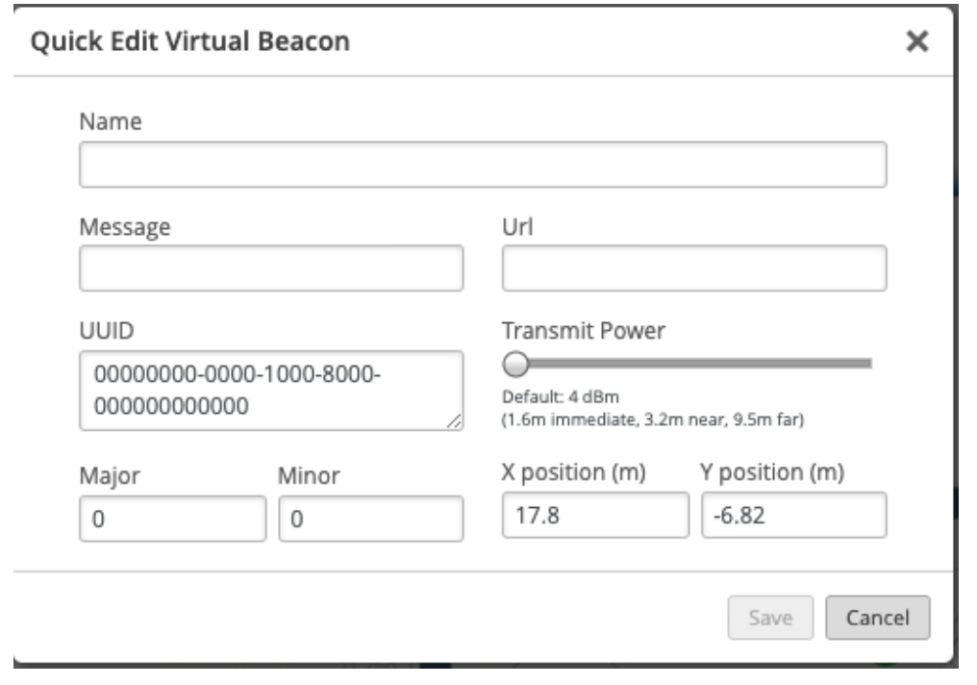Click the 'Major' label
The height and width of the screenshot is (685, 977).
[x=110, y=476]
